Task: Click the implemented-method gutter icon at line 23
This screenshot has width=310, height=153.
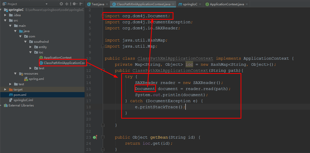Action: (x=95, y=137)
